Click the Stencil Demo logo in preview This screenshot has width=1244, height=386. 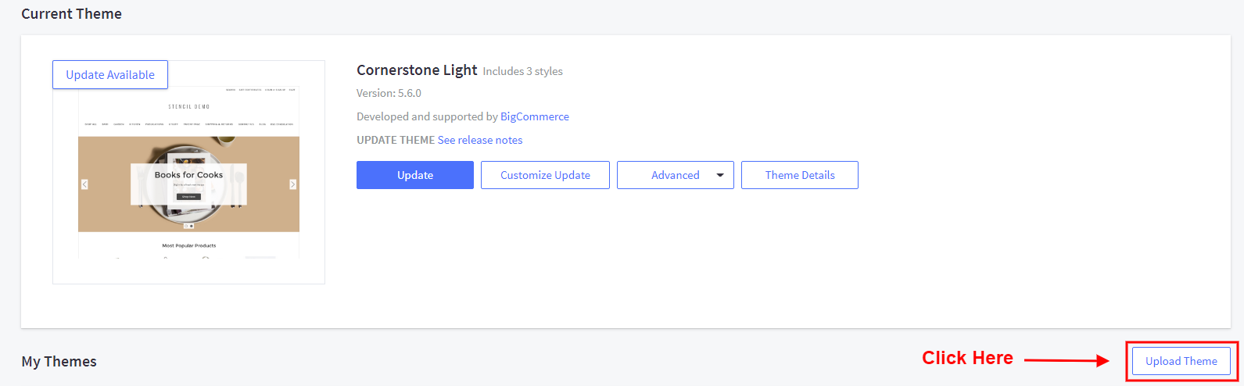189,106
